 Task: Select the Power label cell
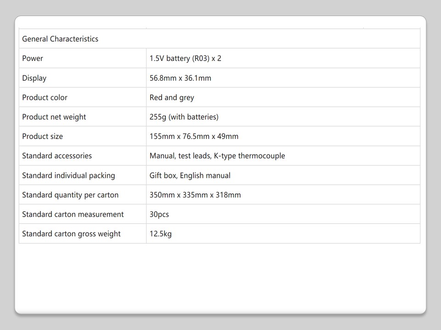33,59
